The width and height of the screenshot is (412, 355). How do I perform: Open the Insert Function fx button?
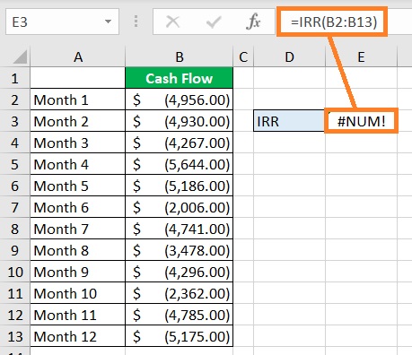(253, 22)
